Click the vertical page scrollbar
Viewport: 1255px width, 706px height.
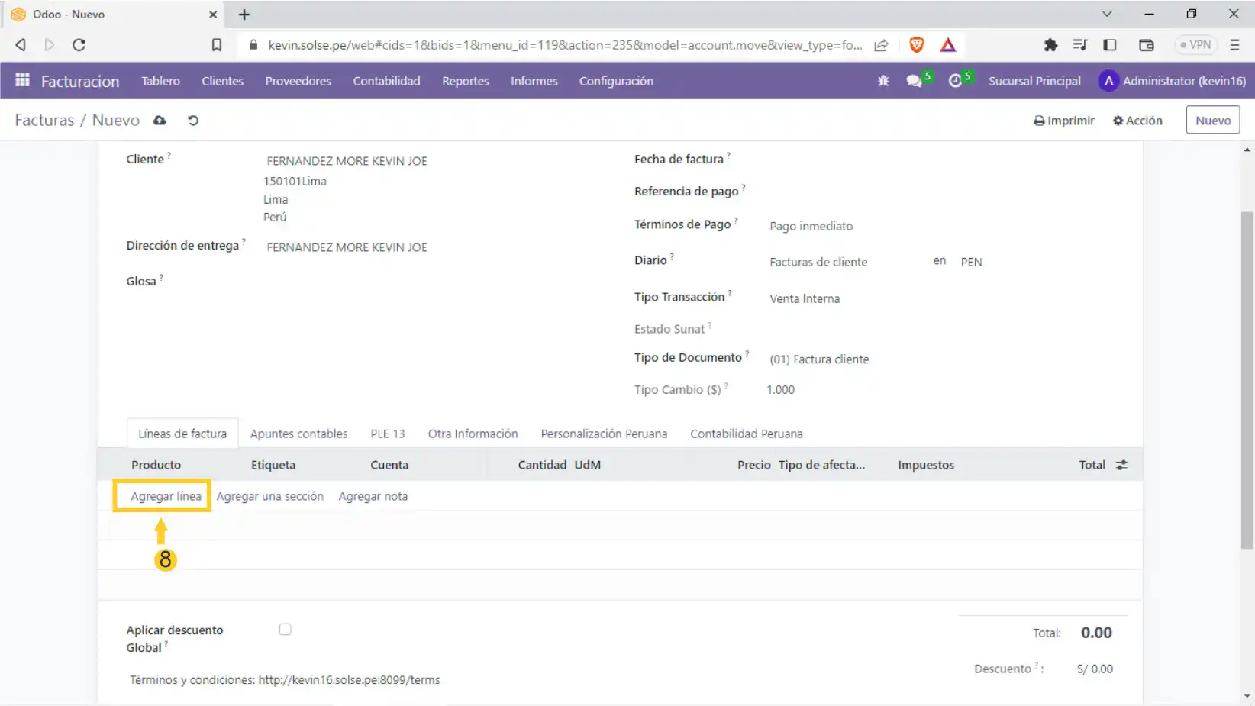[1247, 380]
